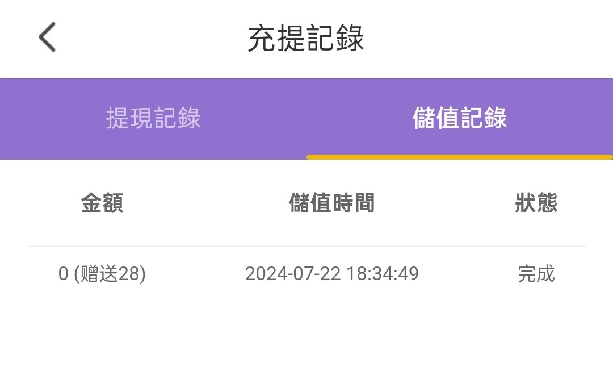
Task: Click the time 18:34:49 in the record
Action: tap(383, 274)
